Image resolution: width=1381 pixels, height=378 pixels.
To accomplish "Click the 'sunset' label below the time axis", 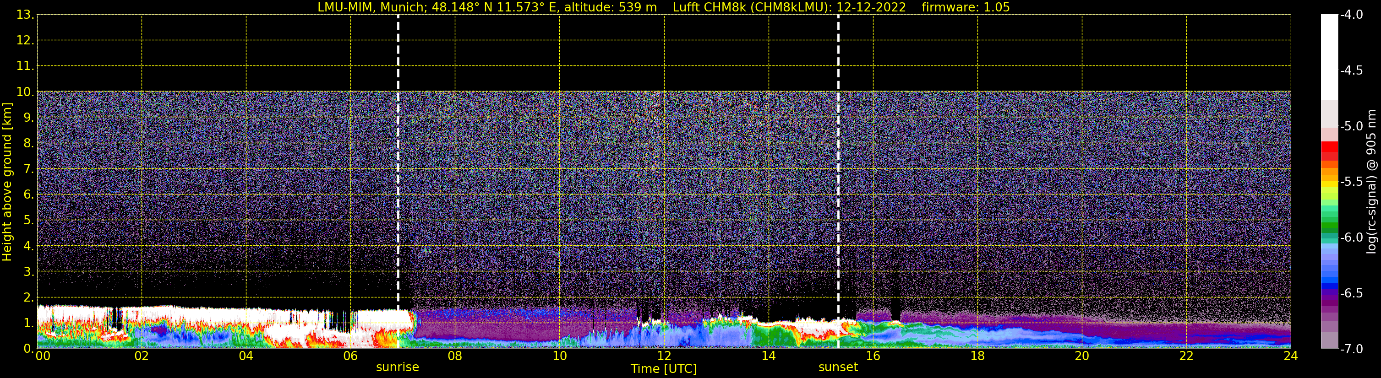I will point(838,367).
